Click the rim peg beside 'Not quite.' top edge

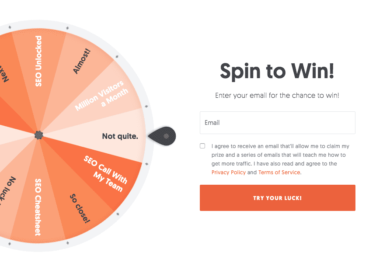pyautogui.click(x=146, y=107)
